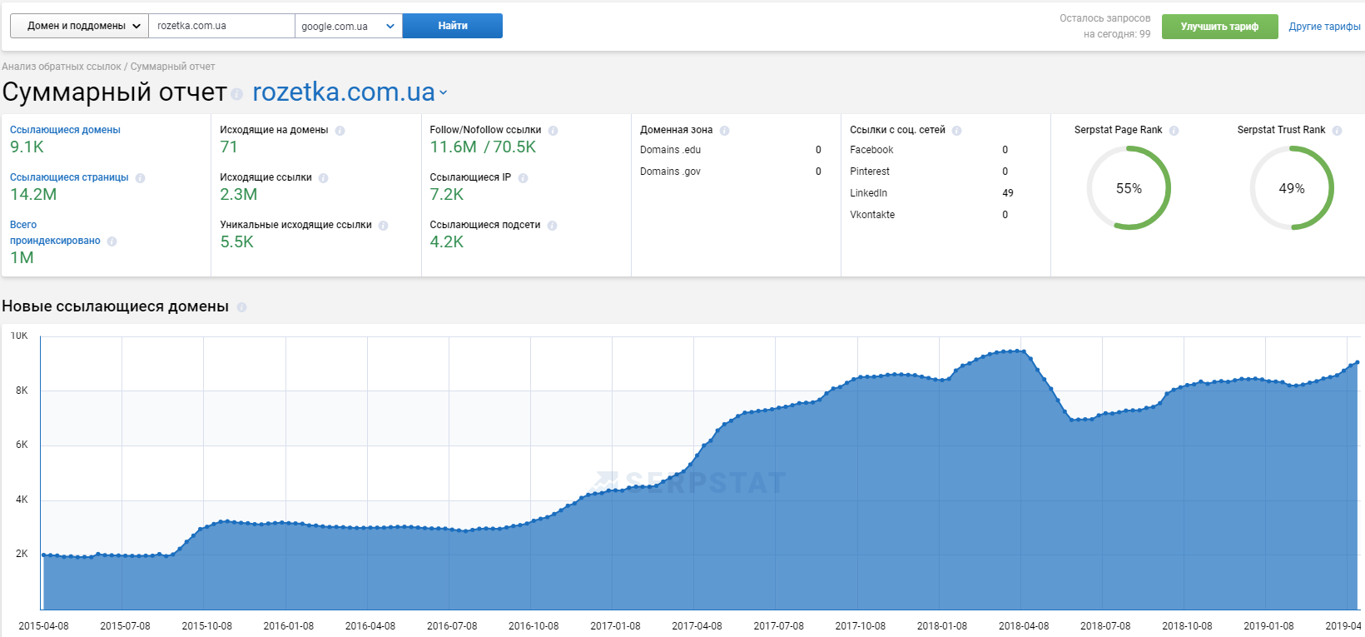Click info icon next to Serpstat Page Rank
1365x637 pixels.
coord(1174,131)
